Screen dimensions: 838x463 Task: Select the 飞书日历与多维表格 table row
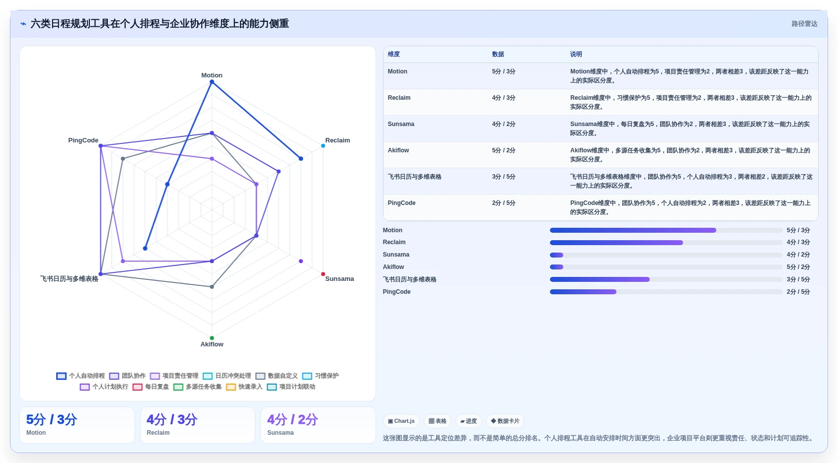pyautogui.click(x=601, y=181)
